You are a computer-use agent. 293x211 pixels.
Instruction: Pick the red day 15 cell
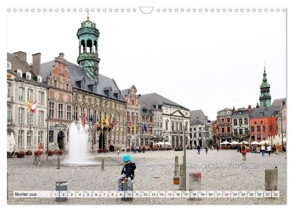170,194
